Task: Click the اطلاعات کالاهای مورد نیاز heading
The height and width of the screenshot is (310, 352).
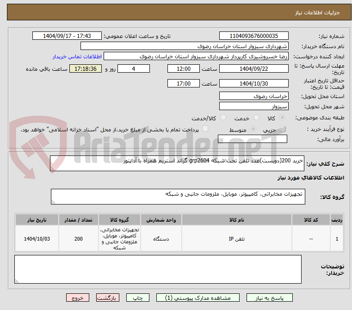Action: (x=311, y=178)
